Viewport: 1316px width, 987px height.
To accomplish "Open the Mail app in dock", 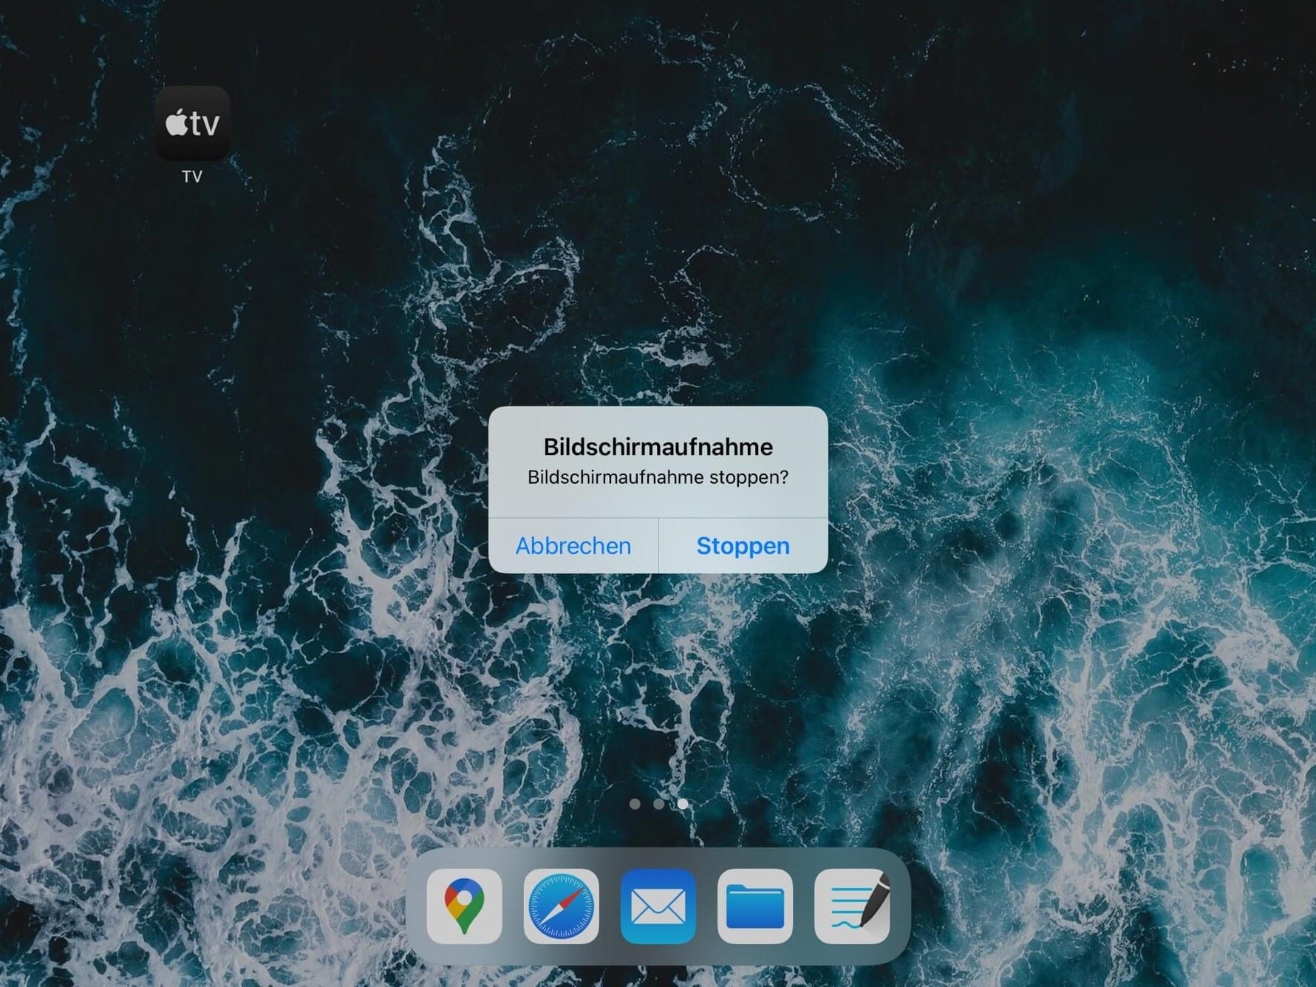I will (x=658, y=906).
